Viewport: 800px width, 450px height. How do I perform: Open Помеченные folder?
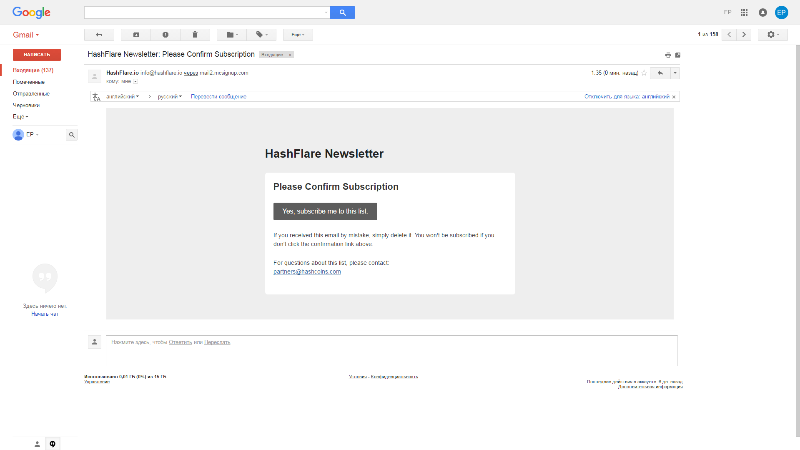29,82
